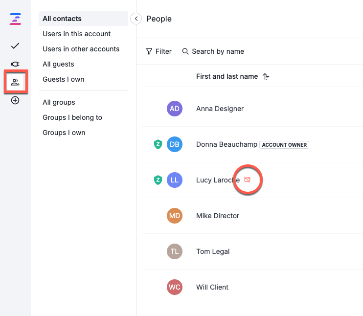
Task: Show Users in this account
Action: [x=76, y=34]
